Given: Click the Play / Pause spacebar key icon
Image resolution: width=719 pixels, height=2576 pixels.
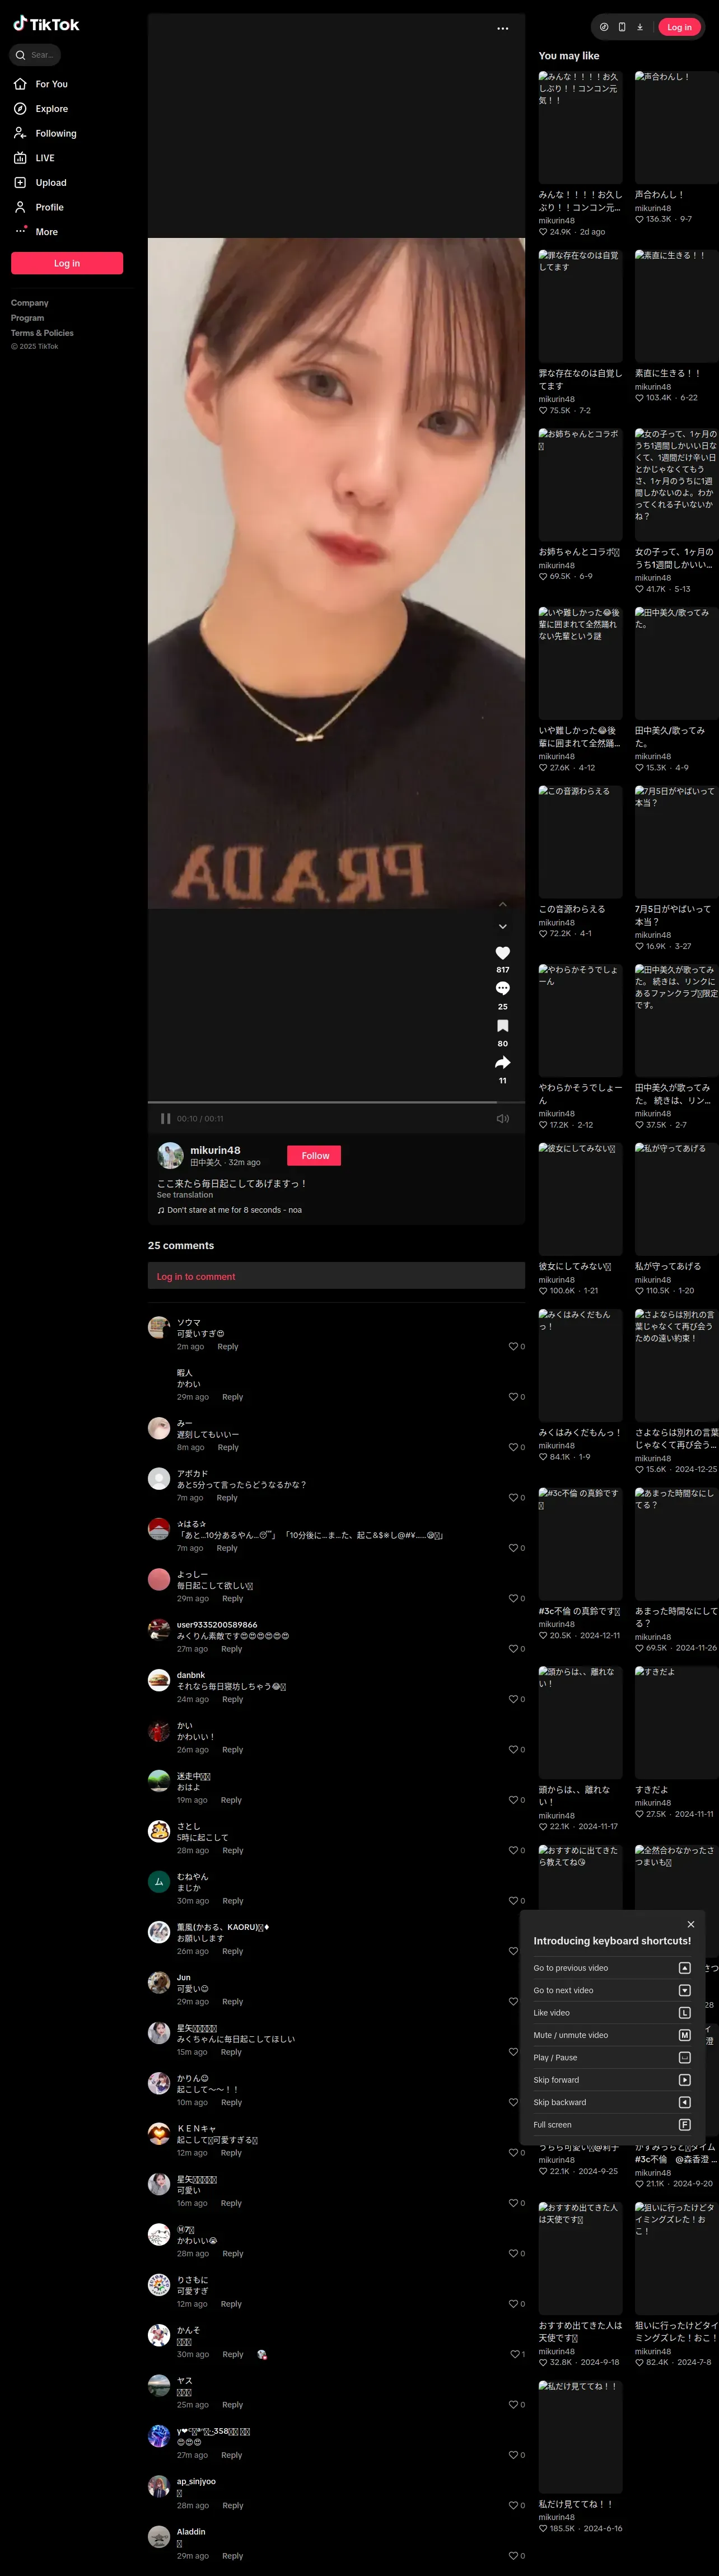Looking at the screenshot, I should (x=685, y=2058).
